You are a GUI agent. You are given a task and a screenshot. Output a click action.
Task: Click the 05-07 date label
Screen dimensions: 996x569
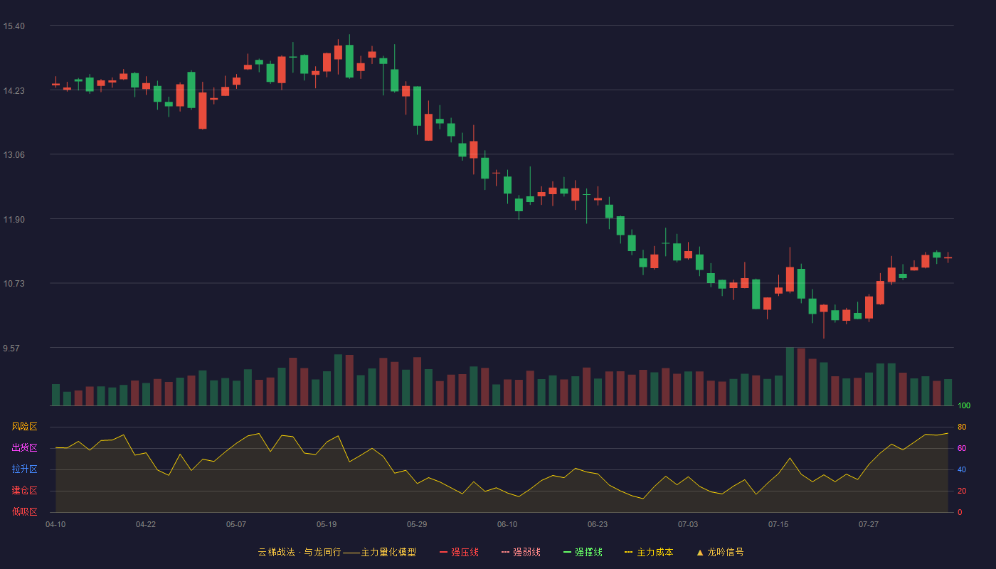pos(236,524)
